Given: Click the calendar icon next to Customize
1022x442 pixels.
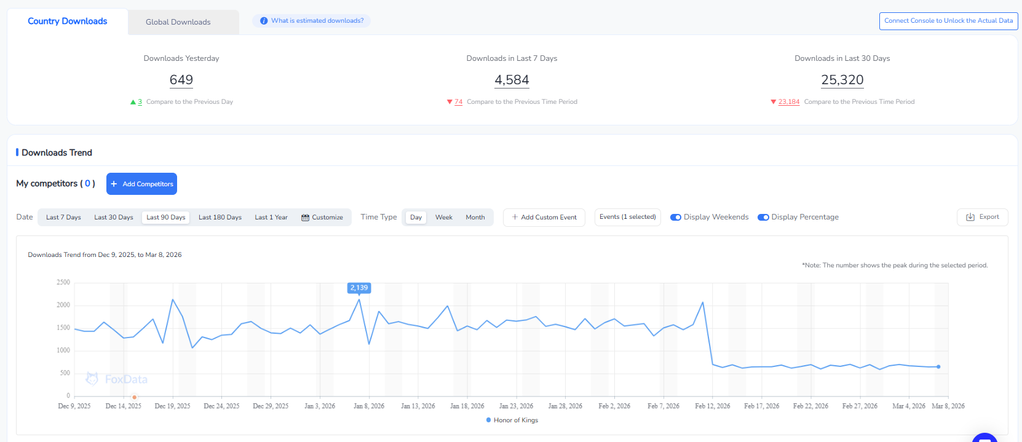Looking at the screenshot, I should click(305, 218).
